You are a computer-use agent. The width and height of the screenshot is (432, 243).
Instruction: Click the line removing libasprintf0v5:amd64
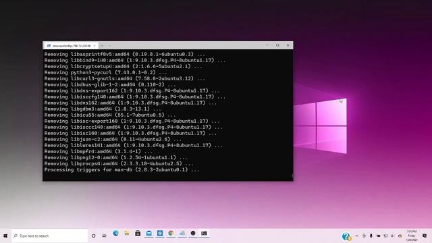click(x=124, y=54)
